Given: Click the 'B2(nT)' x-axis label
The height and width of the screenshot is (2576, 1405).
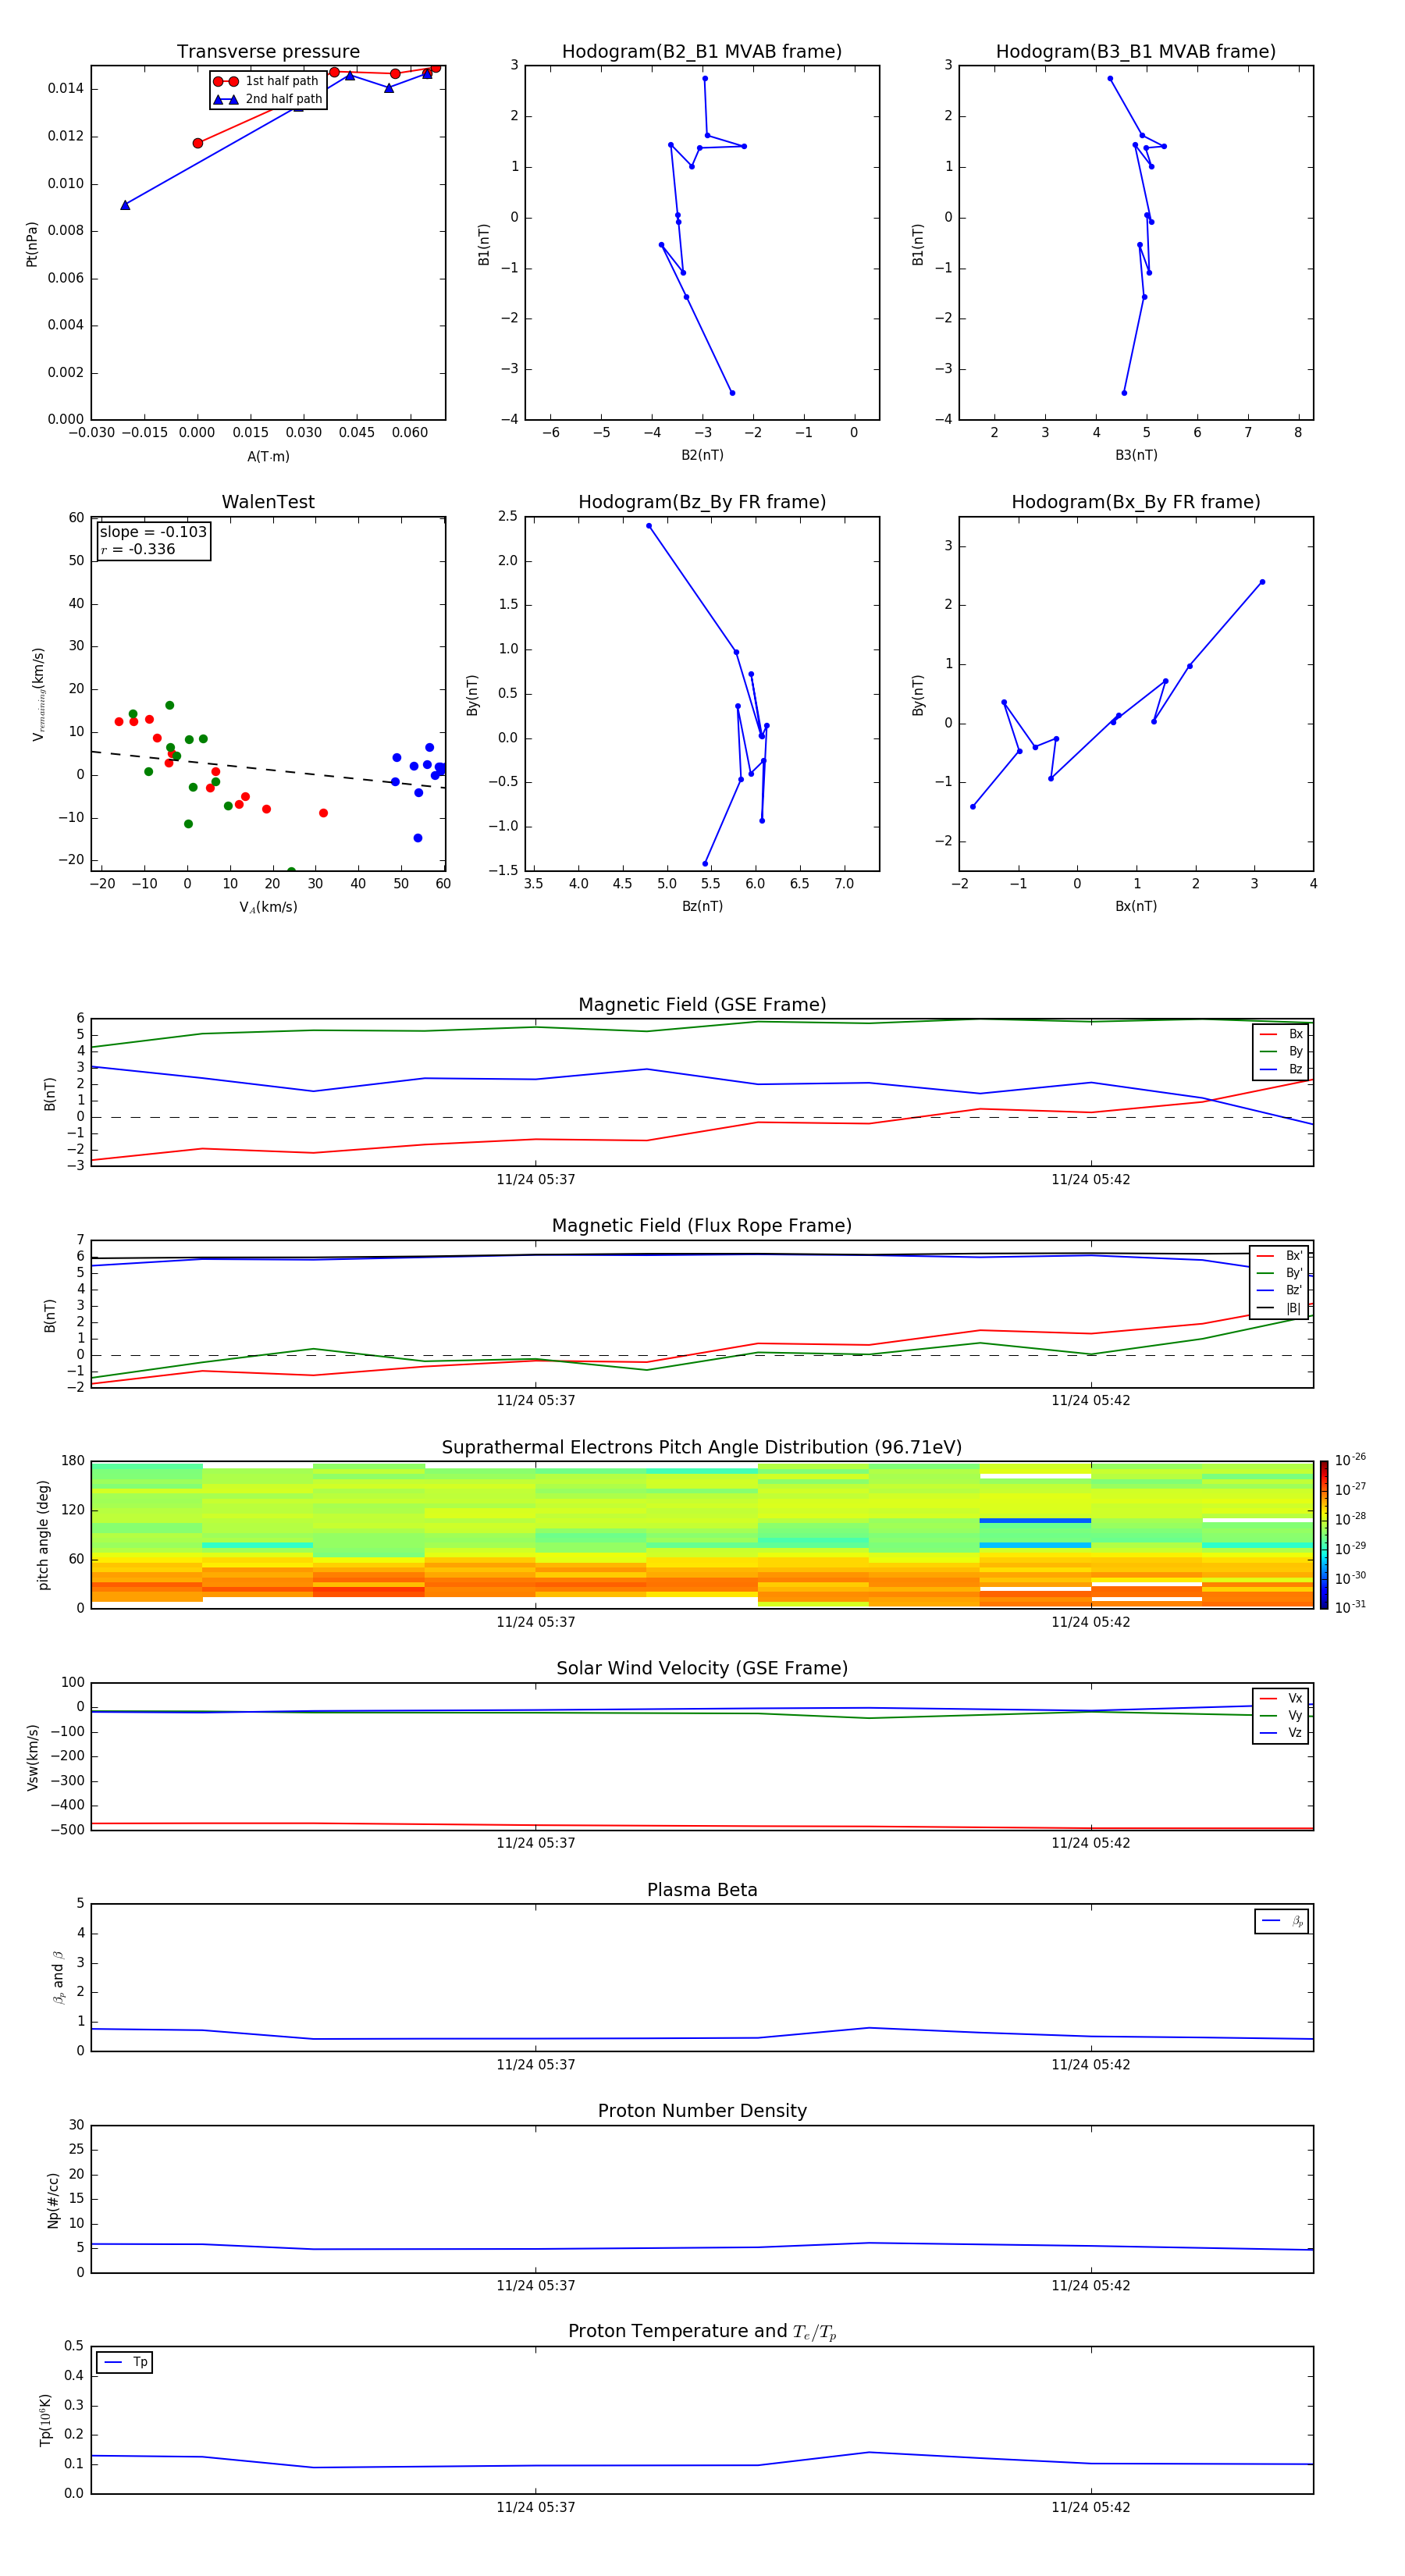Looking at the screenshot, I should [x=702, y=455].
